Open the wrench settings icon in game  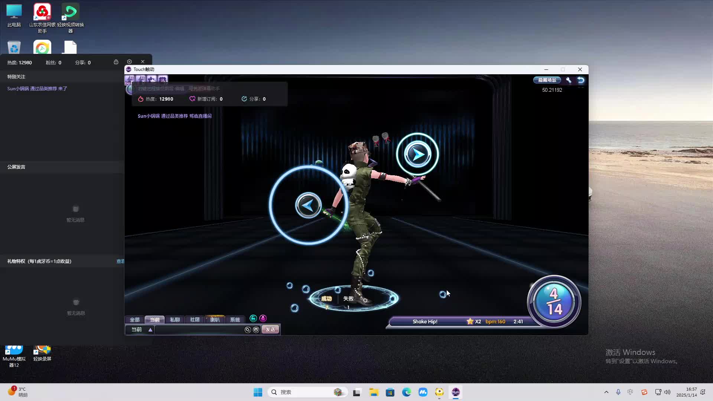point(569,80)
